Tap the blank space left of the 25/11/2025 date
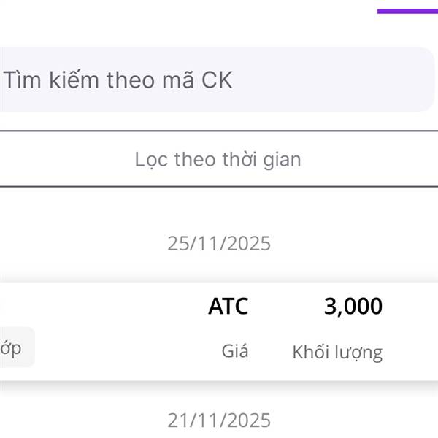 pos(73,244)
